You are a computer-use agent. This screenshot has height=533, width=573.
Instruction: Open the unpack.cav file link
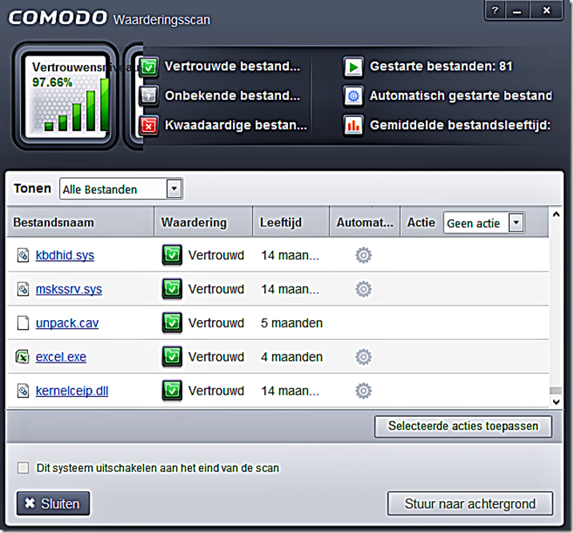point(67,323)
